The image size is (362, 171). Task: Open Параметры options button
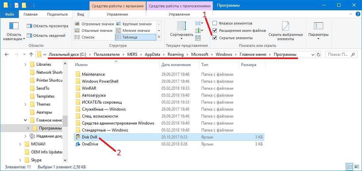click(318, 31)
